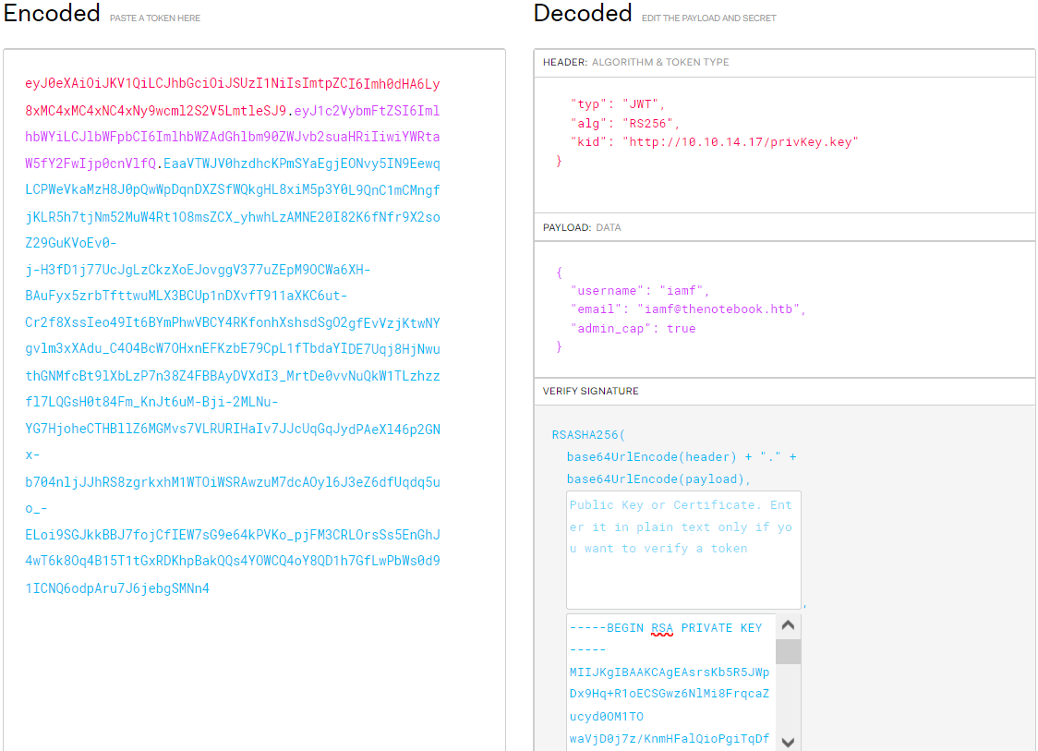Click the VERIFY SIGNATURE section label
Image resolution: width=1038 pixels, height=751 pixels.
(x=590, y=392)
